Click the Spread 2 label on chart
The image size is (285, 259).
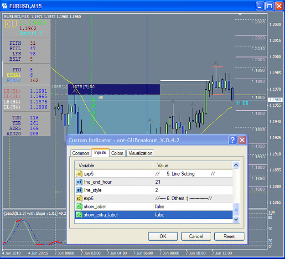[x=31, y=33]
